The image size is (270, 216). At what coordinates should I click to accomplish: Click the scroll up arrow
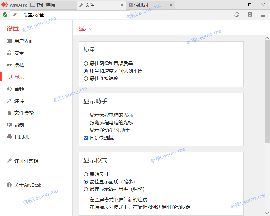point(267,38)
